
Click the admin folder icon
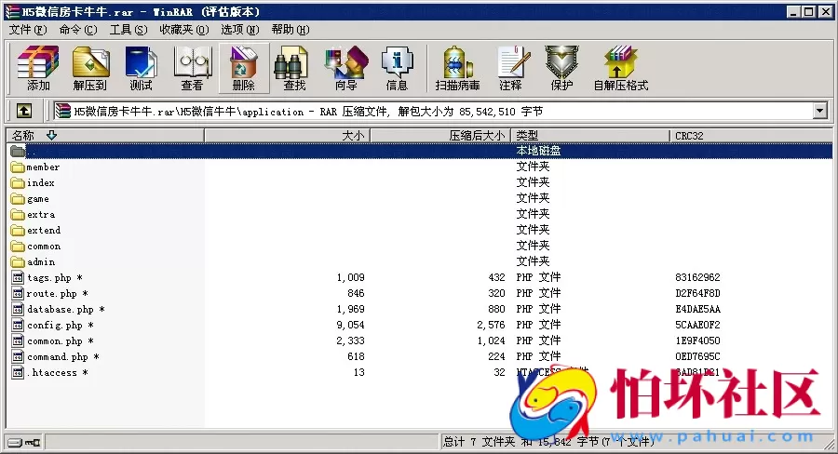(19, 261)
